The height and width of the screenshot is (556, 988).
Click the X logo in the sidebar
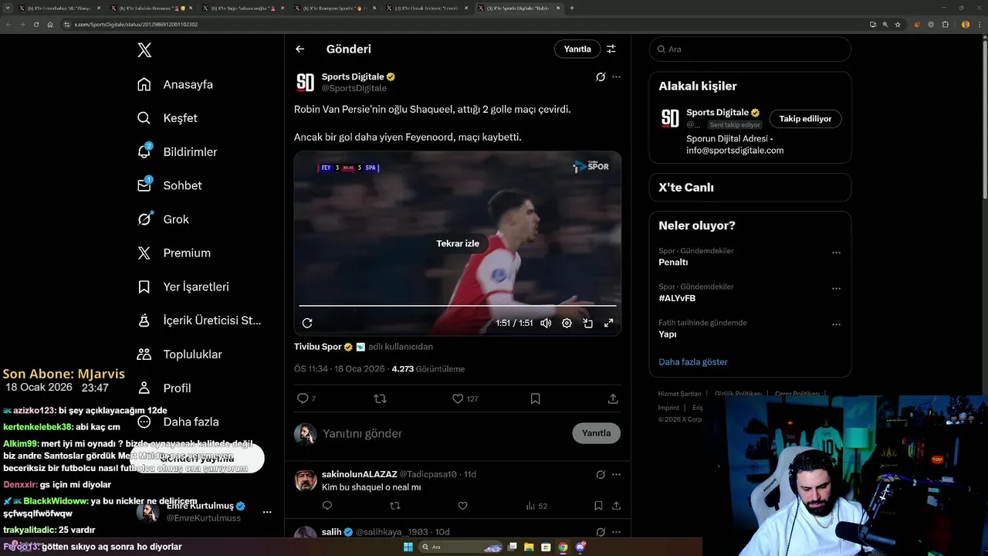144,50
